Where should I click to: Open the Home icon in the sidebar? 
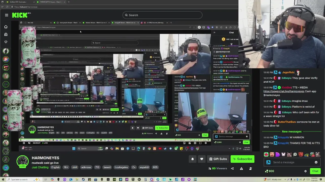[6, 27]
